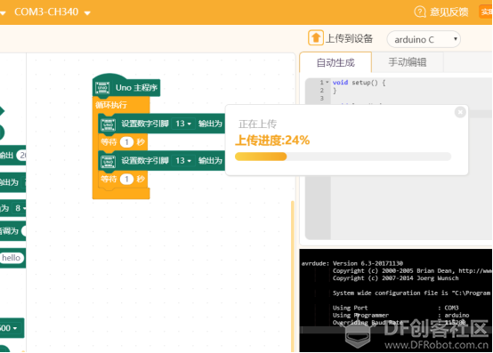Screen dimensions: 493x353
Task: Open pin 13 dropdown in first block
Action: (x=183, y=124)
